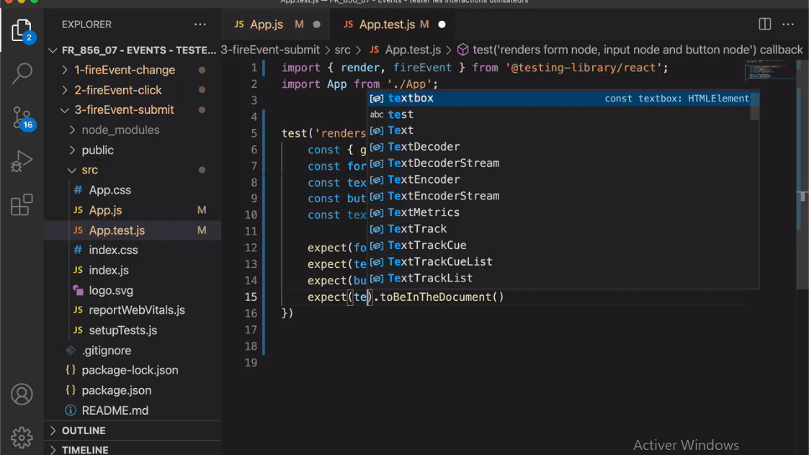
Task: Click the Split Editor Right icon
Action: coord(765,24)
